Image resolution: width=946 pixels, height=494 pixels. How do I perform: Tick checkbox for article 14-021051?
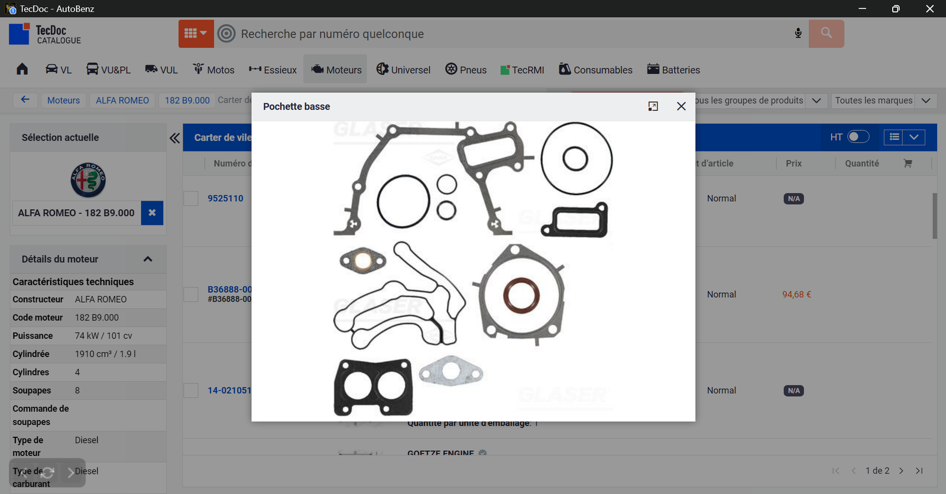(191, 390)
